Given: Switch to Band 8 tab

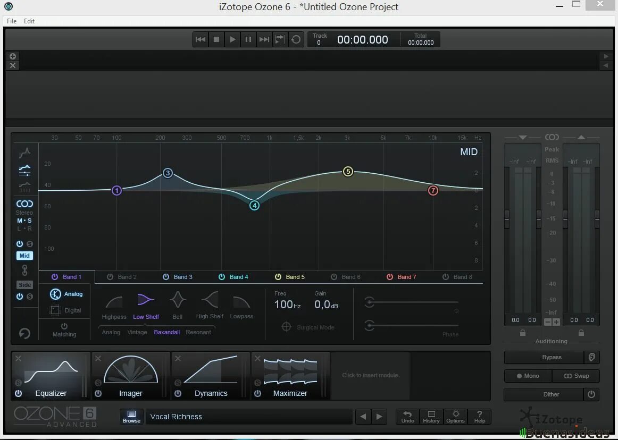Looking at the screenshot, I should click(457, 277).
